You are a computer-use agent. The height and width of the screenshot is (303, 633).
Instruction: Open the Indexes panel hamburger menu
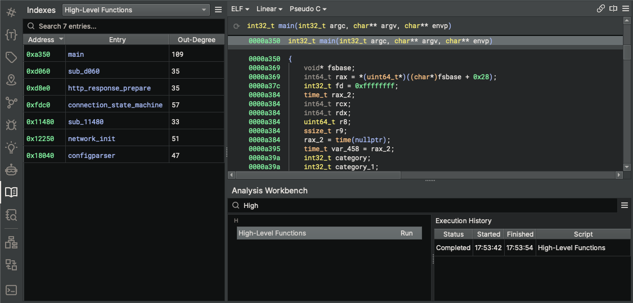(218, 10)
